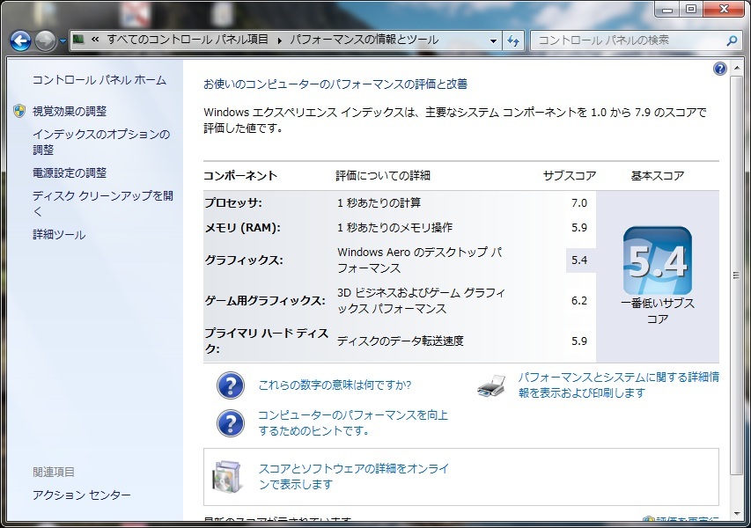Select すべてのコントロール パネル項目 in the breadcrumb
The width and height of the screenshot is (751, 528).
pos(188,40)
